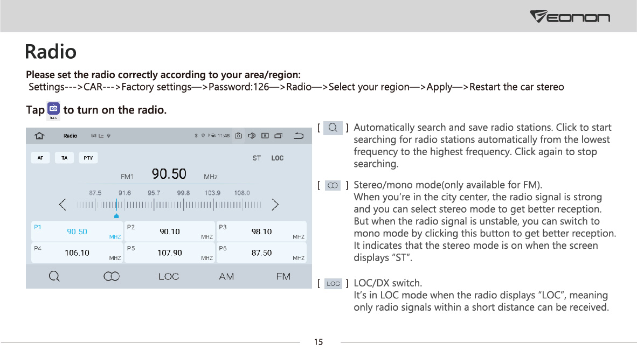Tap the back arrow icon
637x350 pixels.
299,136
